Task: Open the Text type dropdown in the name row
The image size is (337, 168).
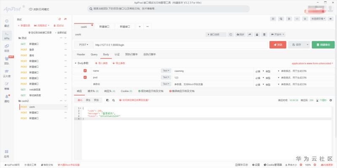Action: tap(166, 71)
